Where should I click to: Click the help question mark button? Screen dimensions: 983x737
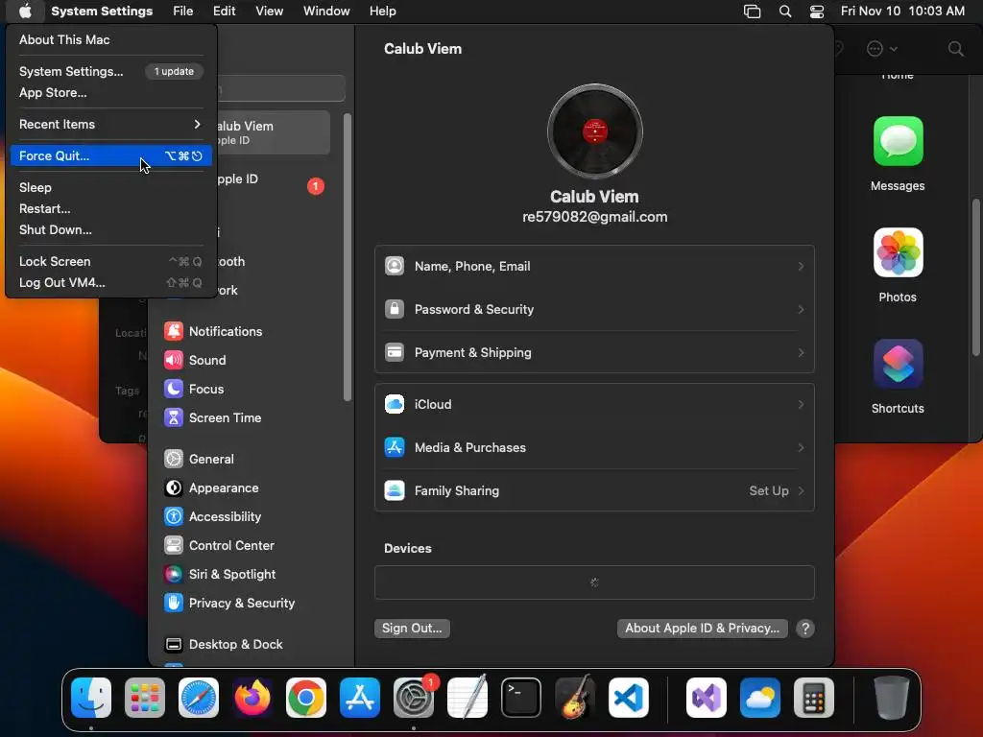point(805,628)
